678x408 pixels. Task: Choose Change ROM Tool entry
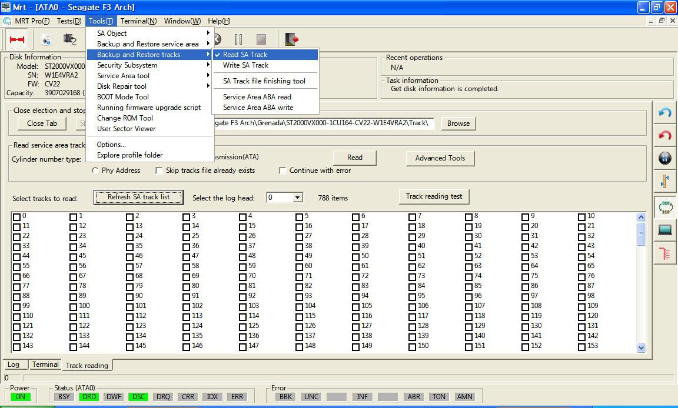pyautogui.click(x=149, y=118)
